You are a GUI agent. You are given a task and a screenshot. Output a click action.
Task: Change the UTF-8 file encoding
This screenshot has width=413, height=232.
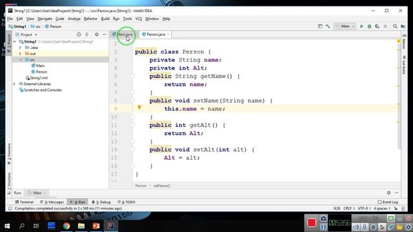364,208
